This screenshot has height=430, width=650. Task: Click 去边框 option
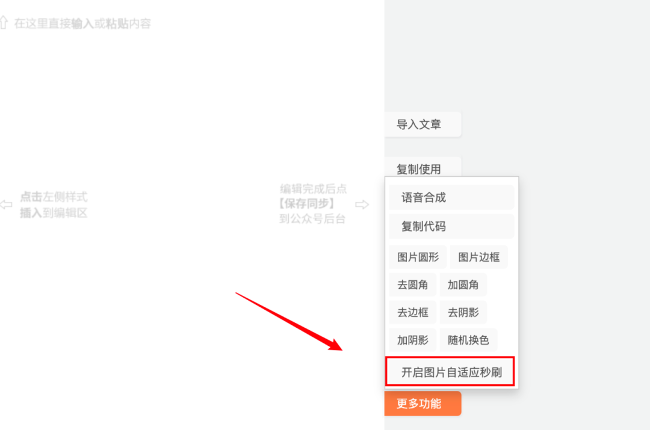[412, 312]
